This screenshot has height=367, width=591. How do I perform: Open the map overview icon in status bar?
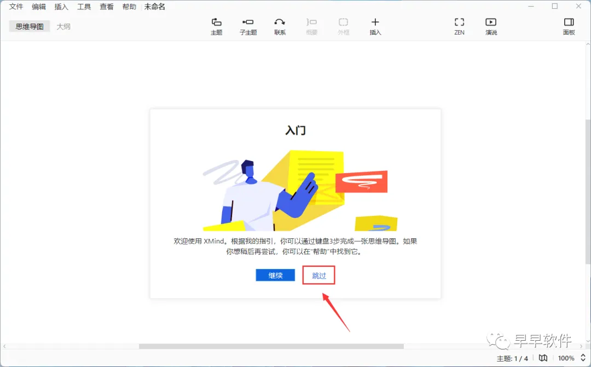point(543,358)
